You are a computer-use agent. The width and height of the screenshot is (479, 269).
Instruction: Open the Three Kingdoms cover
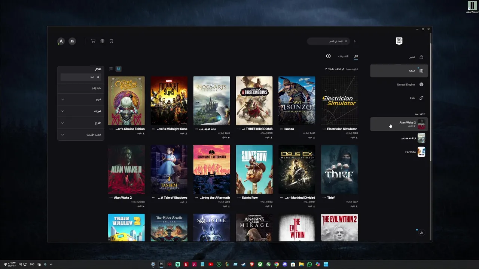click(x=254, y=101)
